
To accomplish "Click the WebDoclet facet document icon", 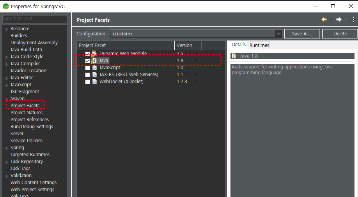I will point(94,82).
